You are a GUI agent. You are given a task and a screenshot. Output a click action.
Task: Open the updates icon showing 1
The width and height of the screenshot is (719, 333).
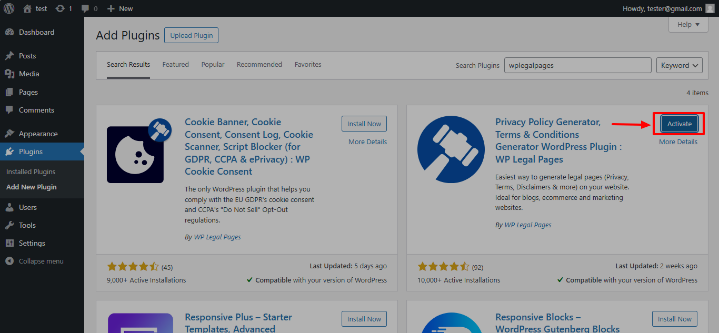point(61,8)
